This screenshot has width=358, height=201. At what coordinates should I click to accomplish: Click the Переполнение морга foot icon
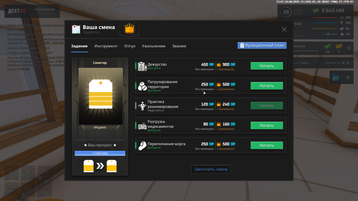click(x=142, y=145)
